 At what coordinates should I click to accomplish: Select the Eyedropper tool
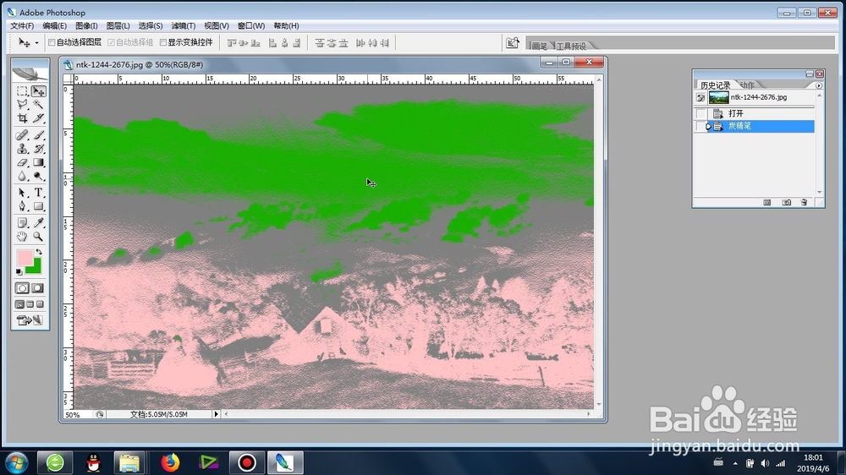coord(38,222)
